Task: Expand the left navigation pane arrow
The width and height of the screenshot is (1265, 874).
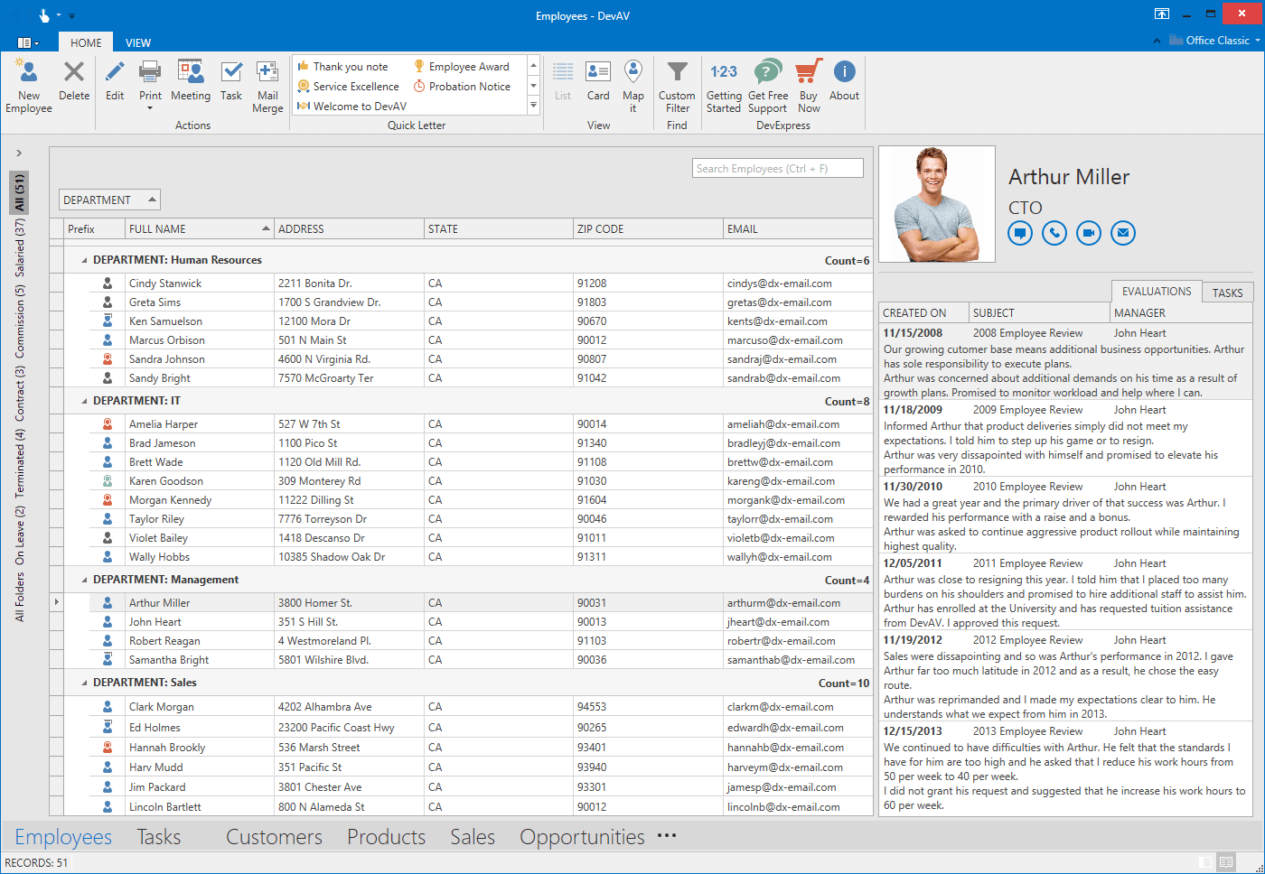Action: click(x=19, y=153)
